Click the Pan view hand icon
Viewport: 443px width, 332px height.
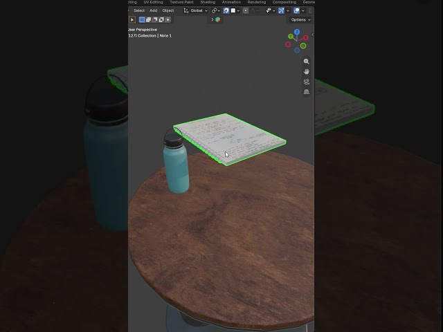pyautogui.click(x=306, y=71)
